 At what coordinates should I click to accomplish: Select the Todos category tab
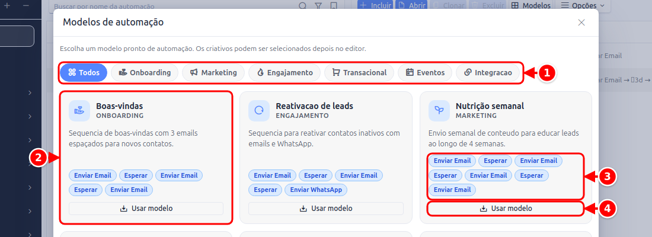[x=84, y=72]
